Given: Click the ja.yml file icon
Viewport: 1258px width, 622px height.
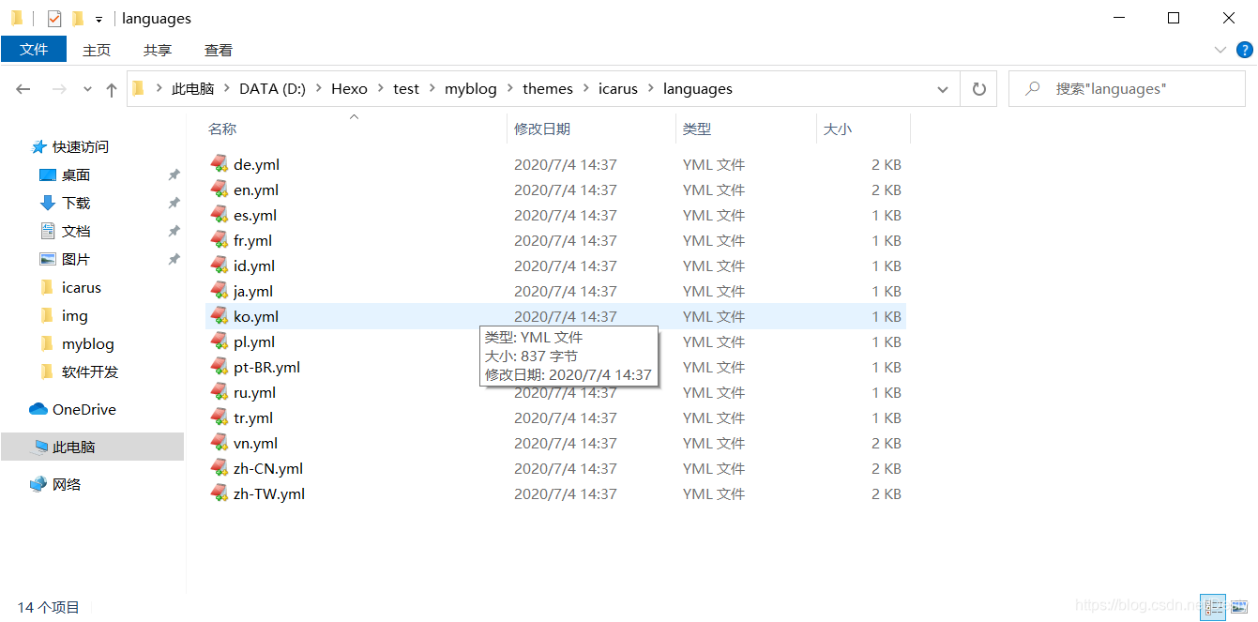Looking at the screenshot, I should (220, 291).
